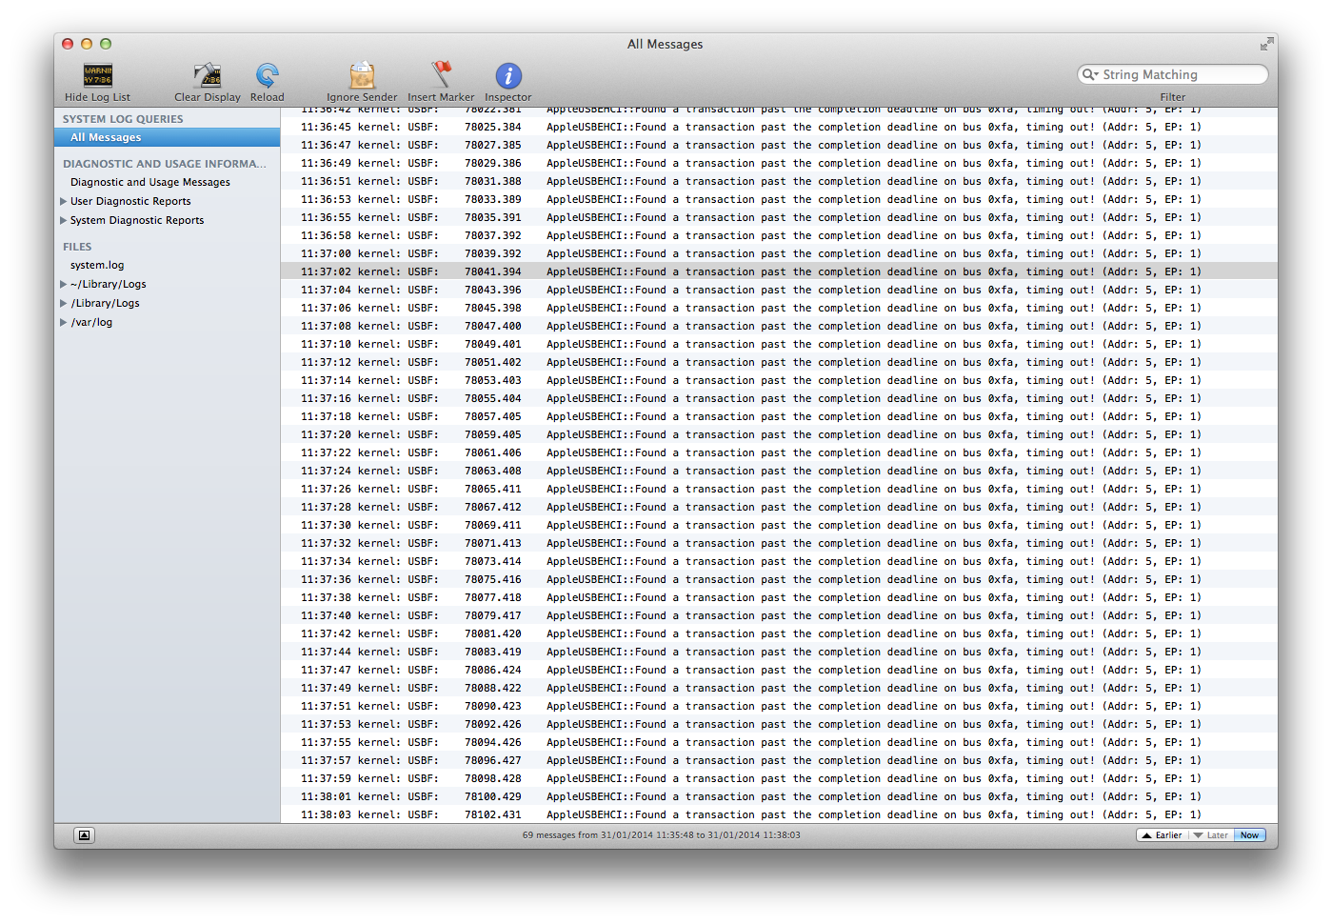Click the Ignore Sender icon

click(x=362, y=75)
